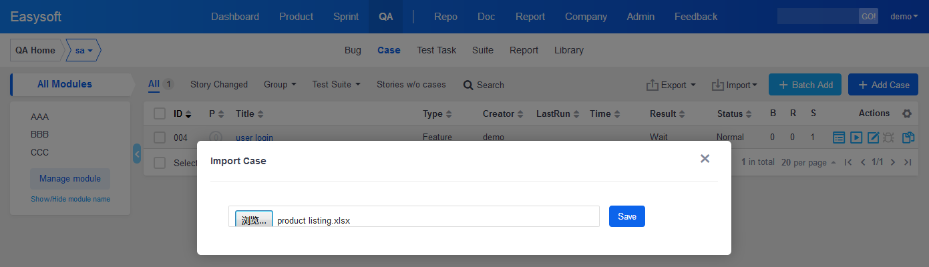The height and width of the screenshot is (267, 929).
Task: Open the case results list icon
Action: [x=840, y=138]
